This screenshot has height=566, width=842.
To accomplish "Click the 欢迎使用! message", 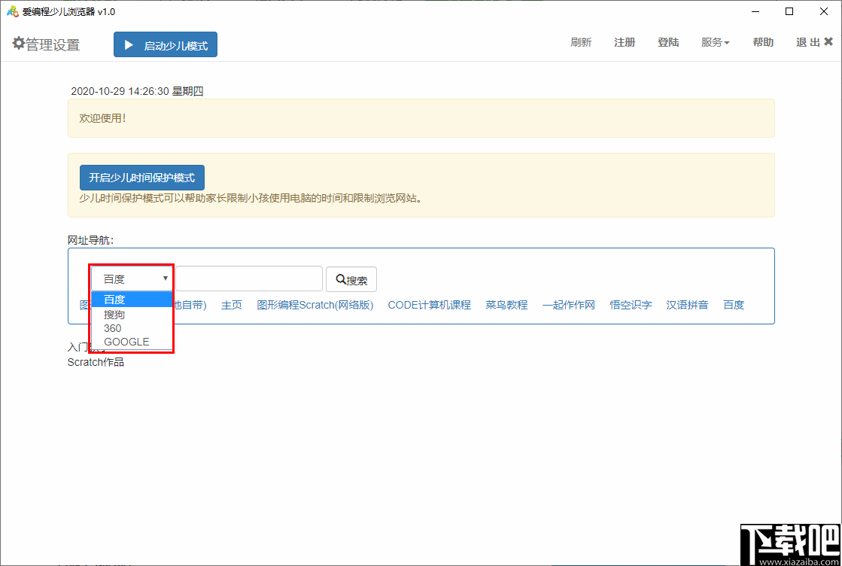I will pyautogui.click(x=102, y=118).
